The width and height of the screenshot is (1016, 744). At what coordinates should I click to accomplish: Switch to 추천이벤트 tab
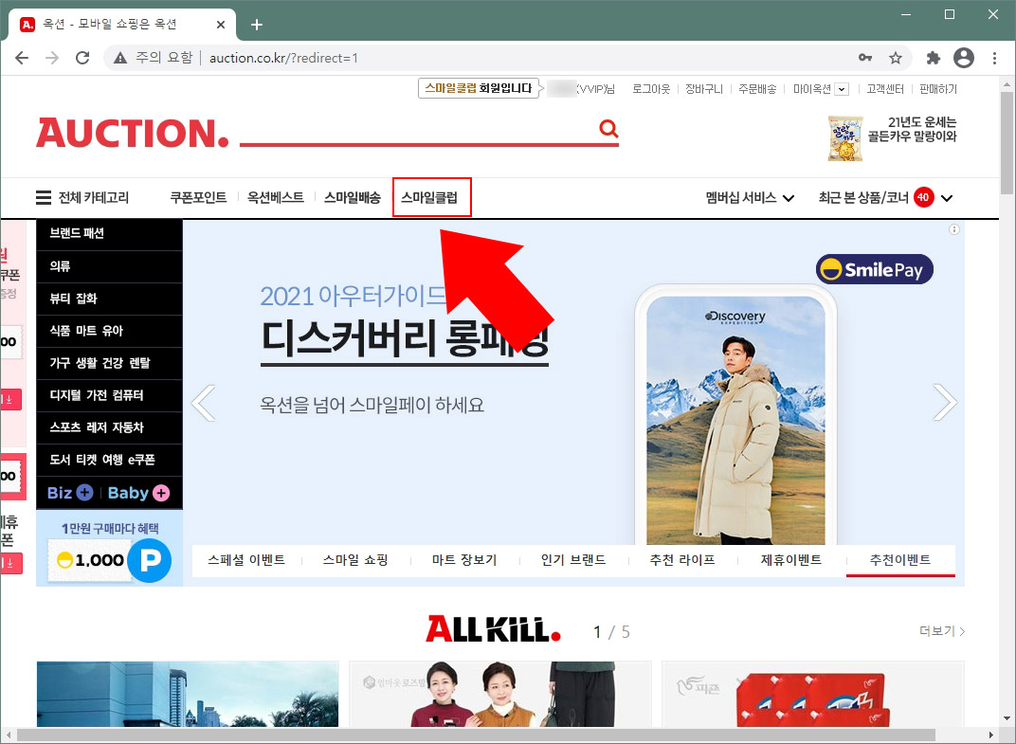coord(900,560)
